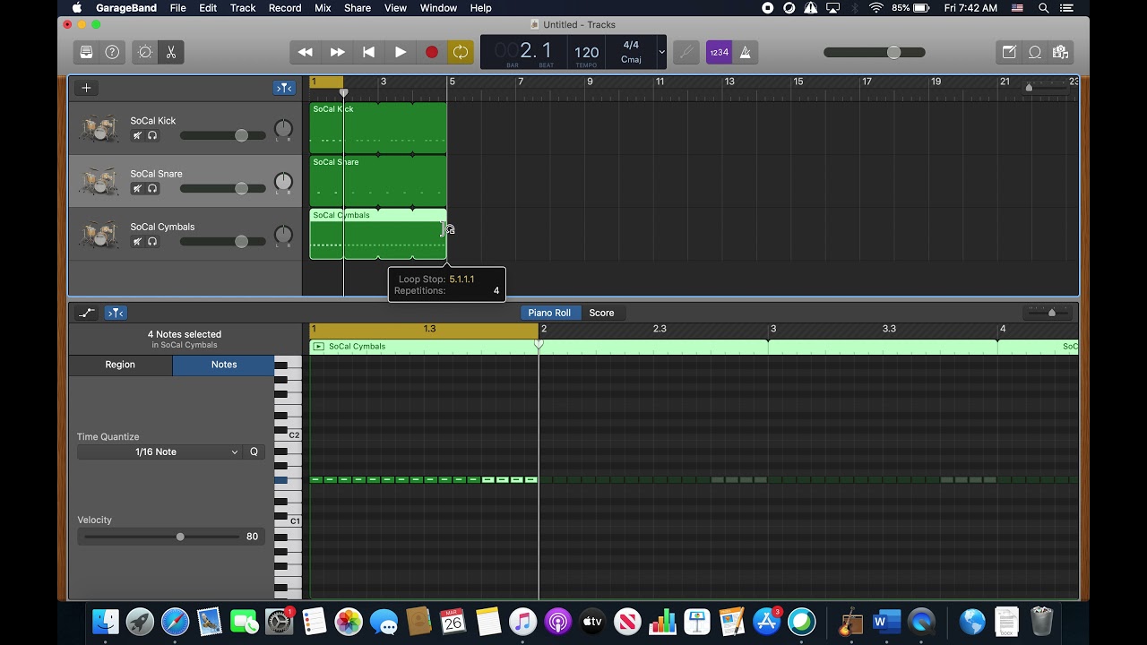Open the Mix menu
The width and height of the screenshot is (1147, 645).
coord(323,8)
